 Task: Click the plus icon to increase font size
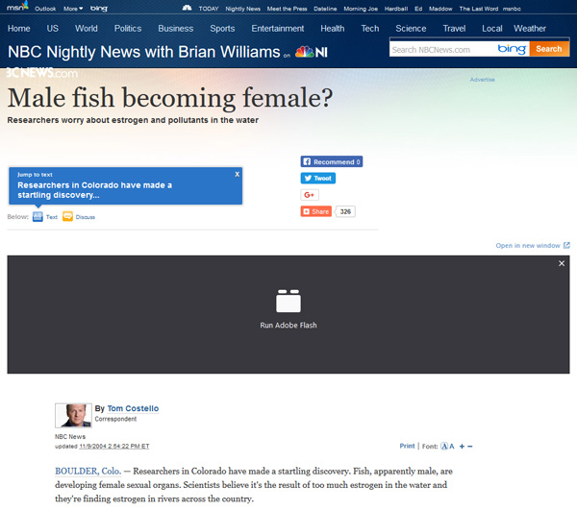(x=462, y=447)
